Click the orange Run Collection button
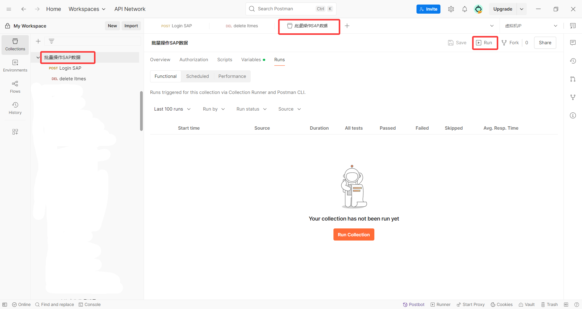 point(354,234)
